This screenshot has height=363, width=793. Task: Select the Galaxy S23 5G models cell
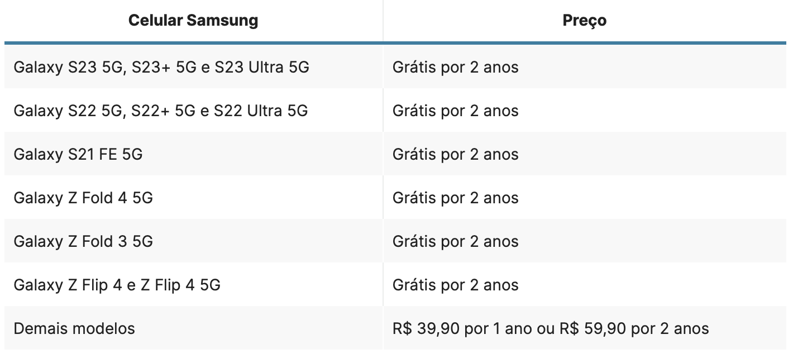161,67
